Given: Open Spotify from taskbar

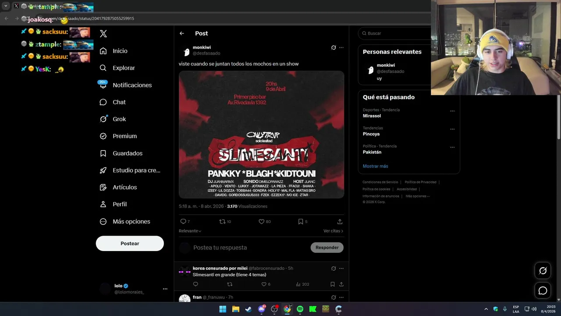Looking at the screenshot, I should click(300, 309).
